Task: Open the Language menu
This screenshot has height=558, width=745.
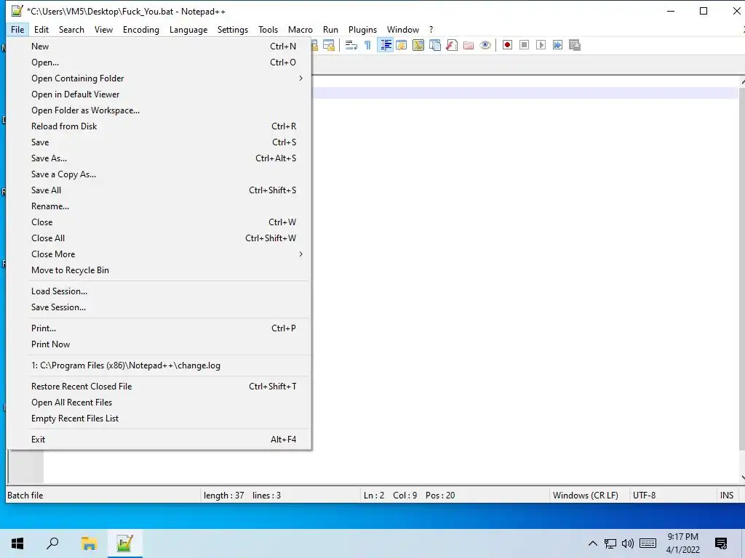Action: click(x=188, y=29)
